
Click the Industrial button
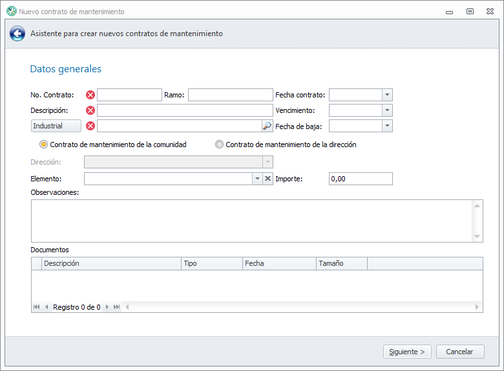pyautogui.click(x=56, y=126)
